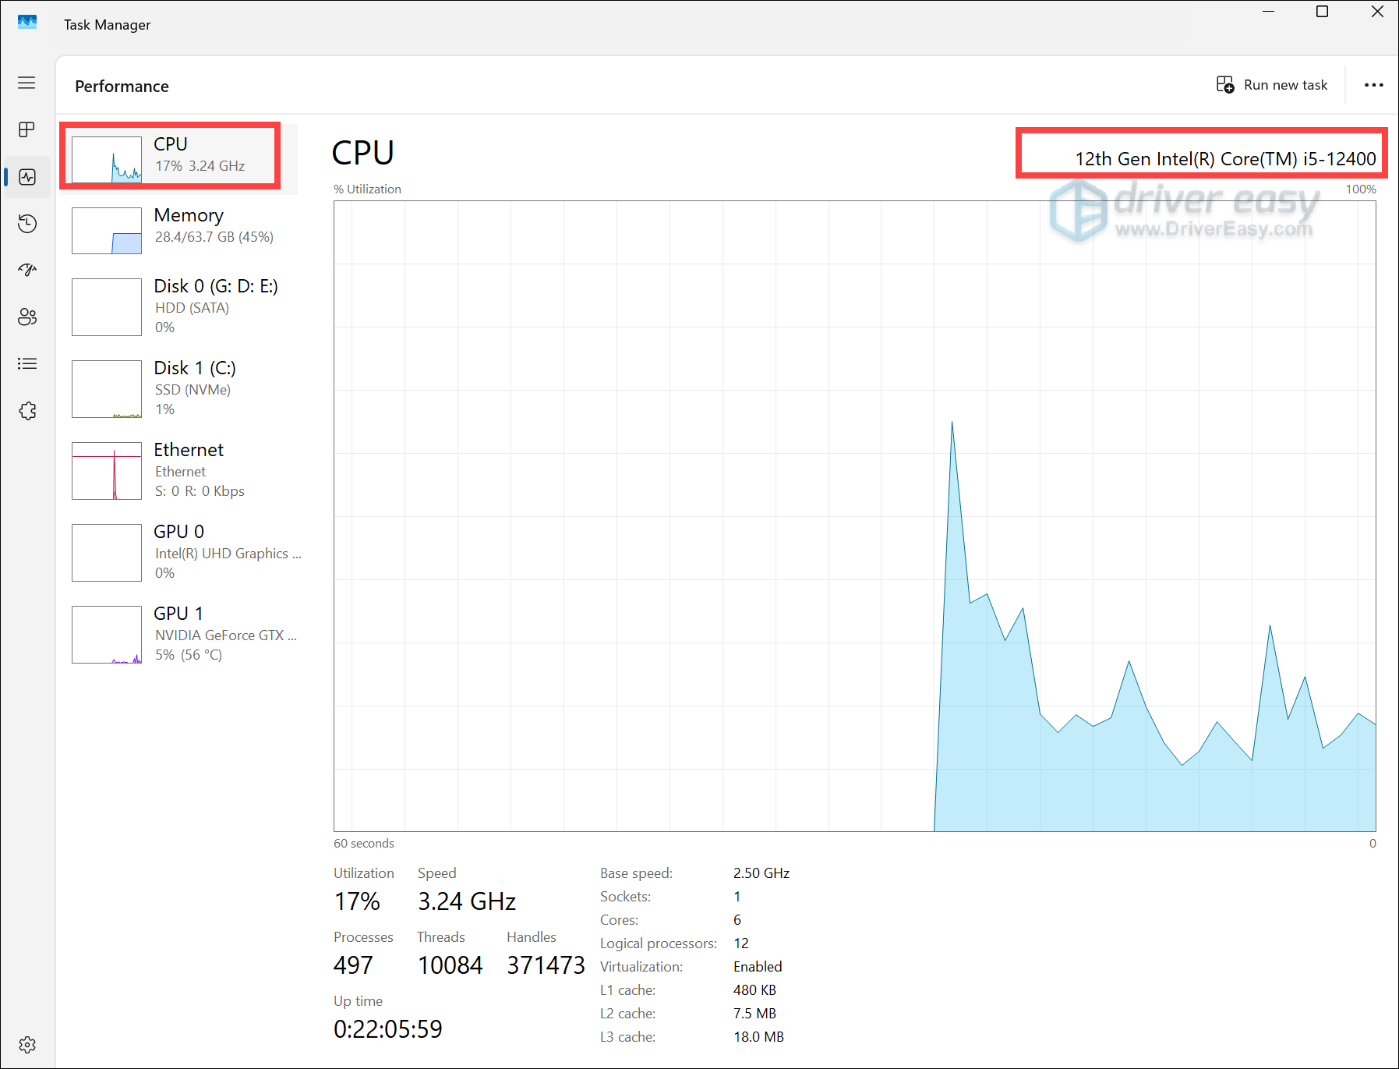This screenshot has width=1399, height=1069.
Task: Switch to the Ethernet performance tab
Action: click(187, 469)
